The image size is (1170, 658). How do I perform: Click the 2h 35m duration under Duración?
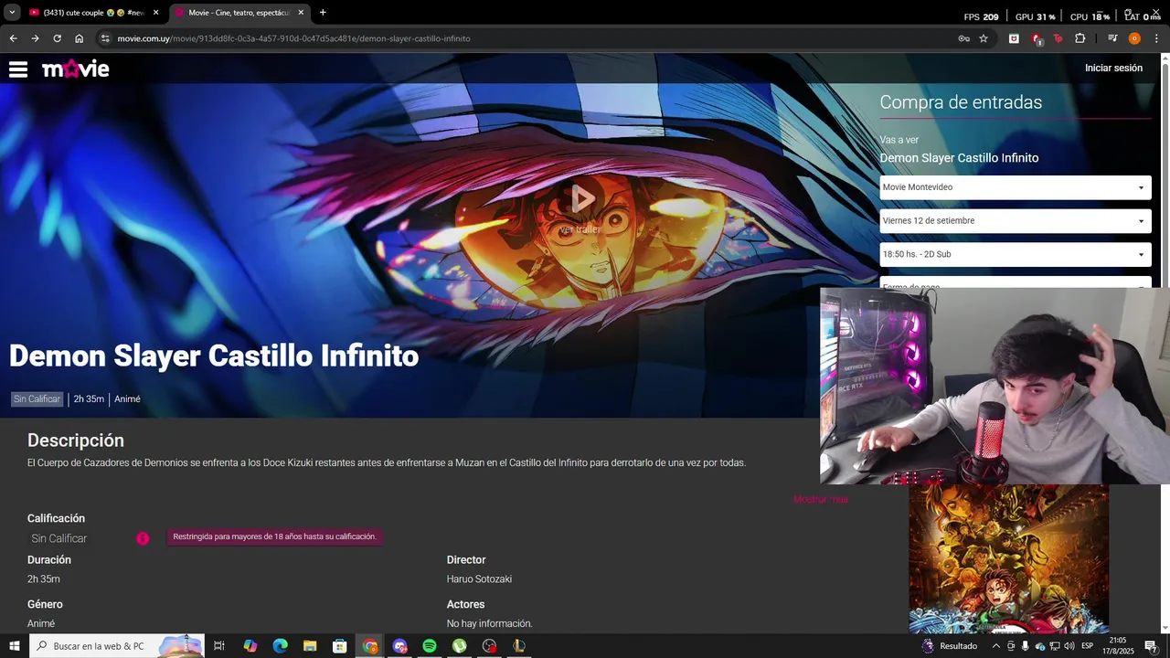(43, 579)
